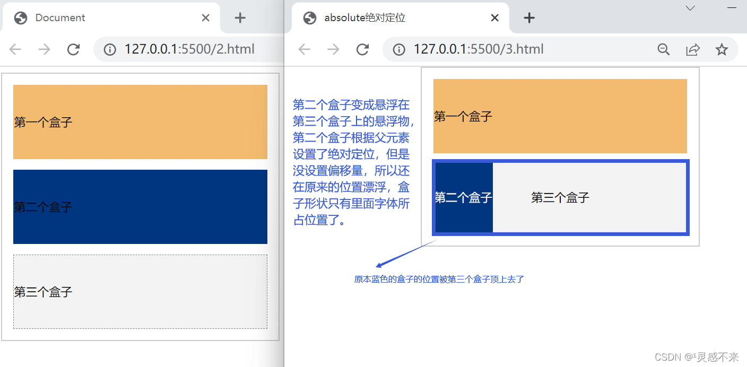
Task: Open new tab in left browser window
Action: click(x=240, y=18)
